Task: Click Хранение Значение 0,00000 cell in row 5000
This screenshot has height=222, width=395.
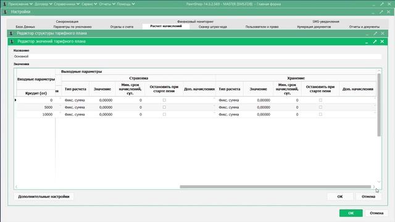Action: click(x=259, y=107)
